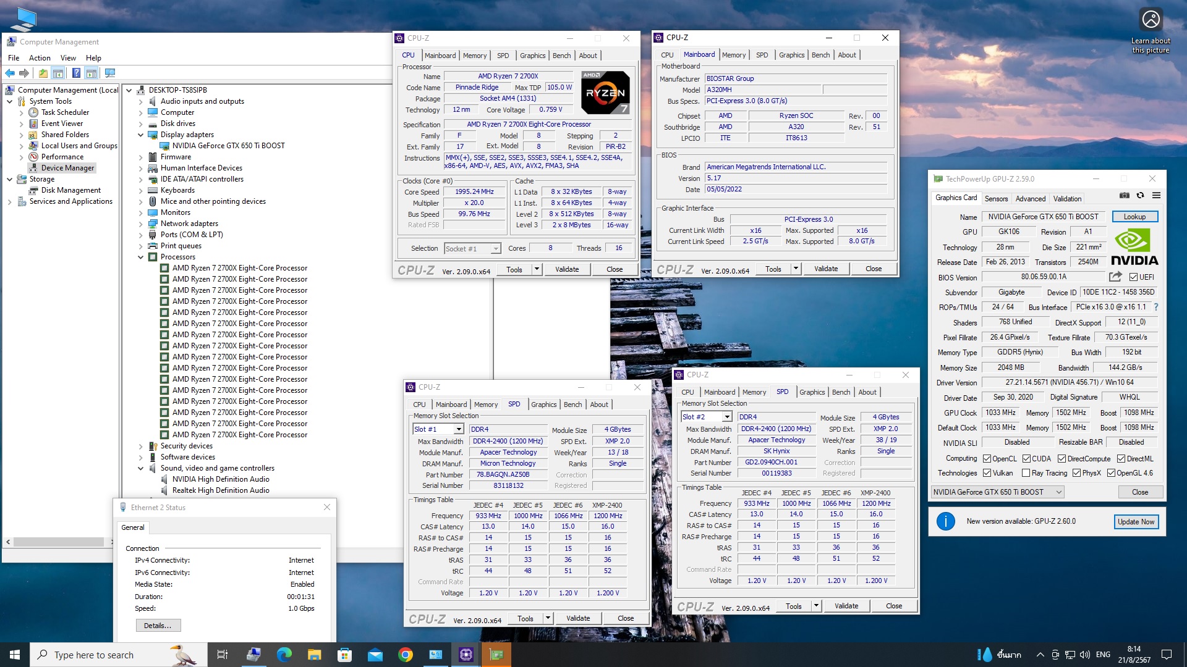The image size is (1187, 667).
Task: Open Windows Start menu
Action: pos(15,655)
